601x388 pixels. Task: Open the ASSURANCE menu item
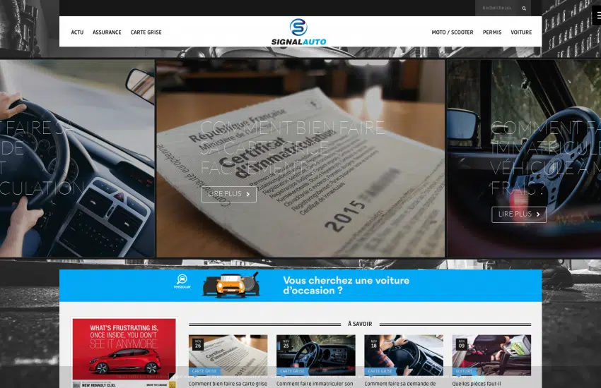107,32
